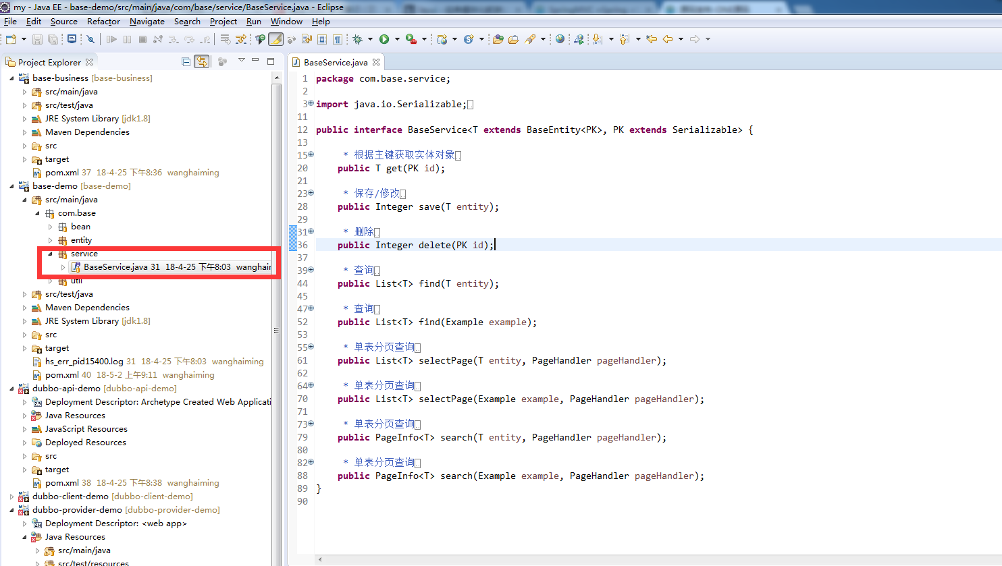The height and width of the screenshot is (566, 1002).
Task: Click the Project Explorer vertical scrollbar
Action: [276, 331]
